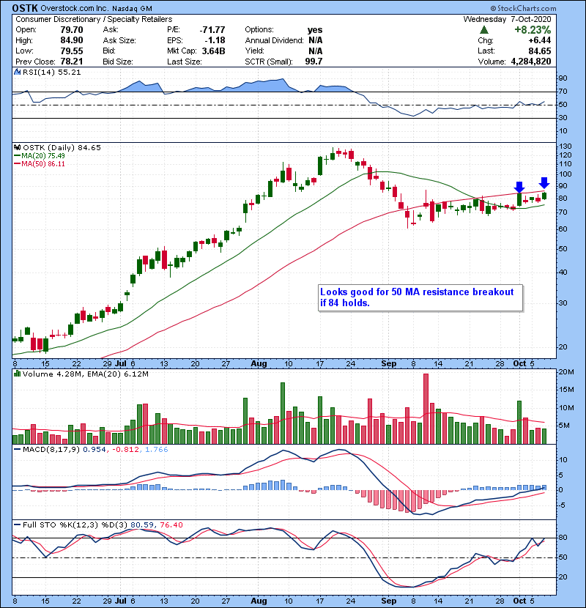Select the Chg value +6.44

coord(539,40)
